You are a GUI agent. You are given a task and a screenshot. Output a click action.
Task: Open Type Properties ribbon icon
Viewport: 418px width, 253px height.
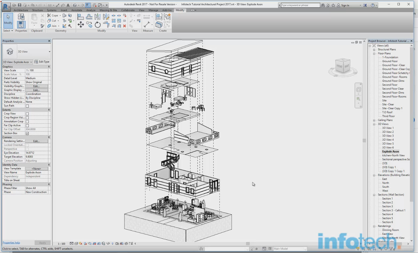pos(21,17)
